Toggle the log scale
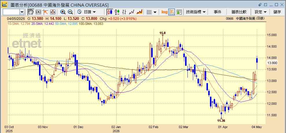The height and width of the screenshot is (133, 286). pyautogui.click(x=164, y=12)
